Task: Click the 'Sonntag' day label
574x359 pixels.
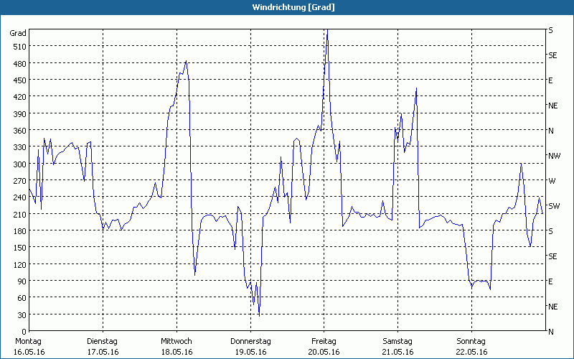Action: (471, 342)
